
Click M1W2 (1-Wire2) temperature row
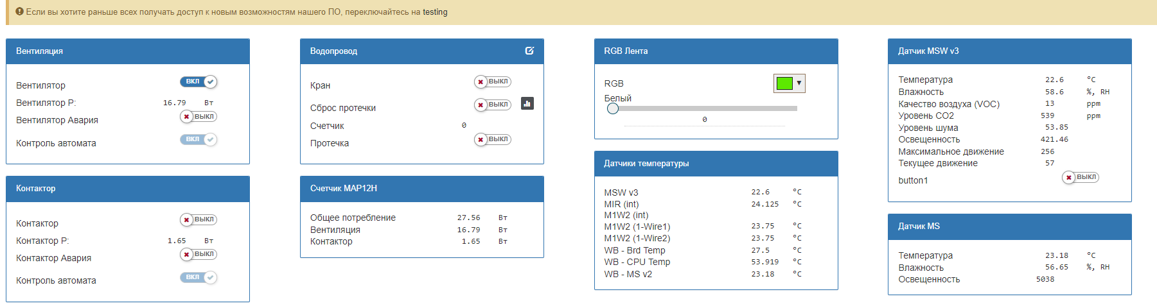pyautogui.click(x=716, y=238)
